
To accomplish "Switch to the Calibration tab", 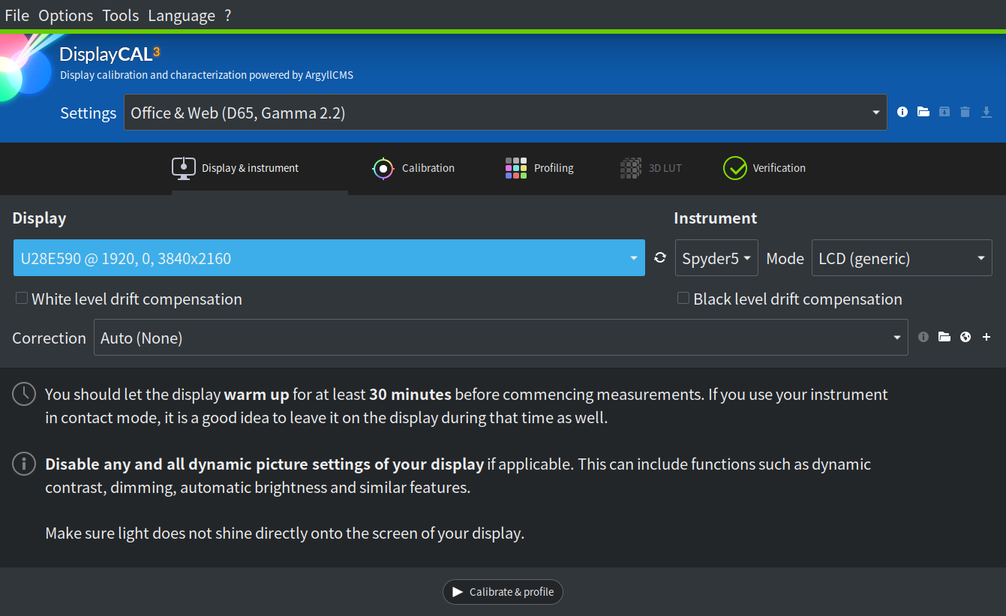I will click(x=413, y=168).
